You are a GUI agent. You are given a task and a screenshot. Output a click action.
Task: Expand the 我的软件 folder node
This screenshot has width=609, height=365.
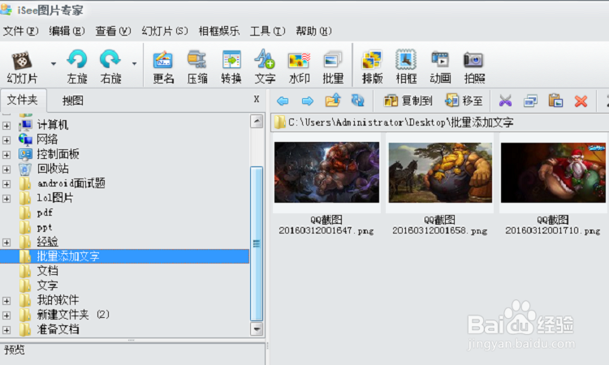click(6, 301)
